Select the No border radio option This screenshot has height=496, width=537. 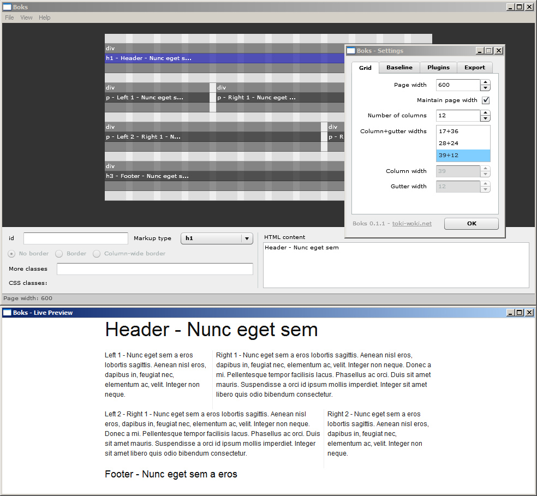pyautogui.click(x=11, y=254)
